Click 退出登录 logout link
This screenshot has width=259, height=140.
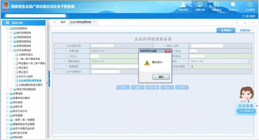(249, 16)
